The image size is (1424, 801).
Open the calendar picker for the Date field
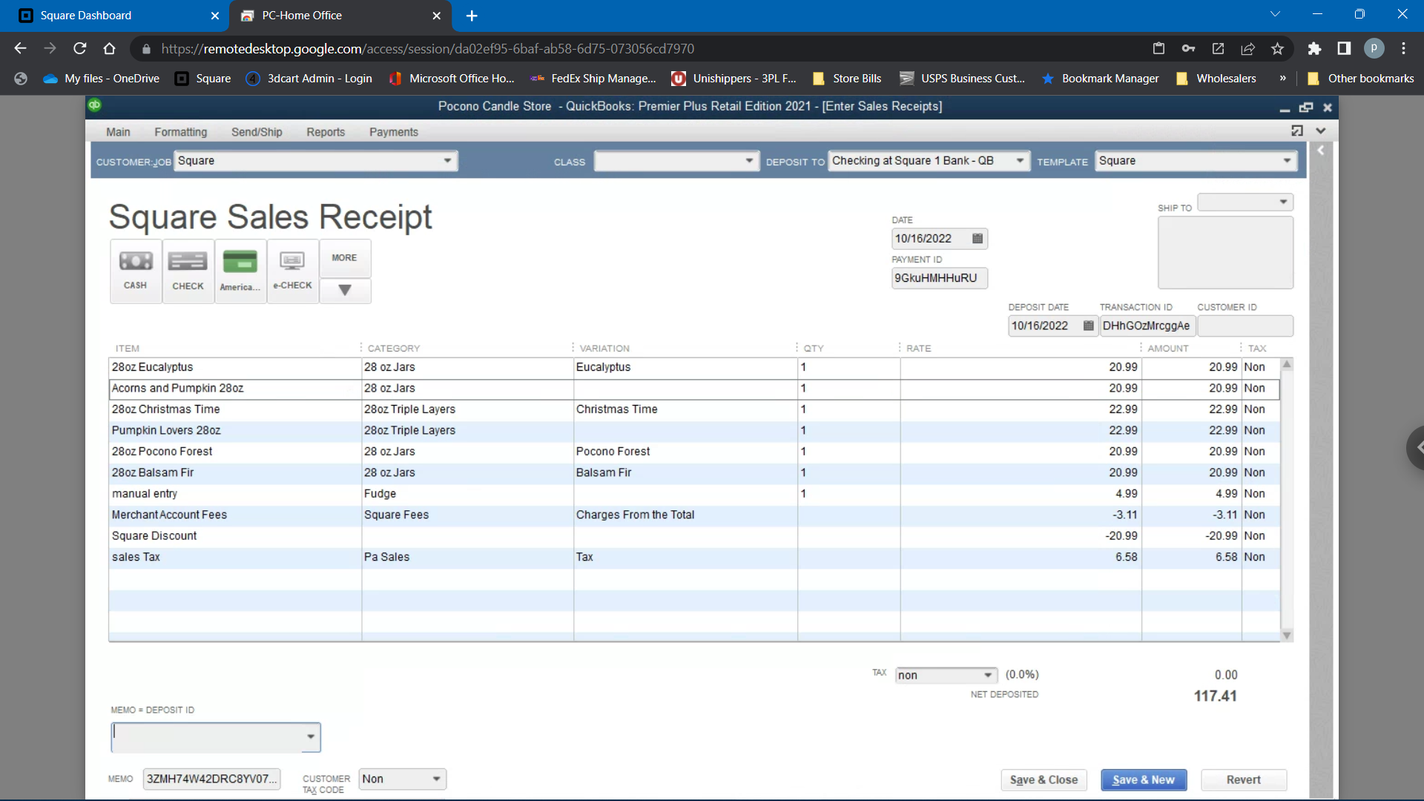click(978, 238)
